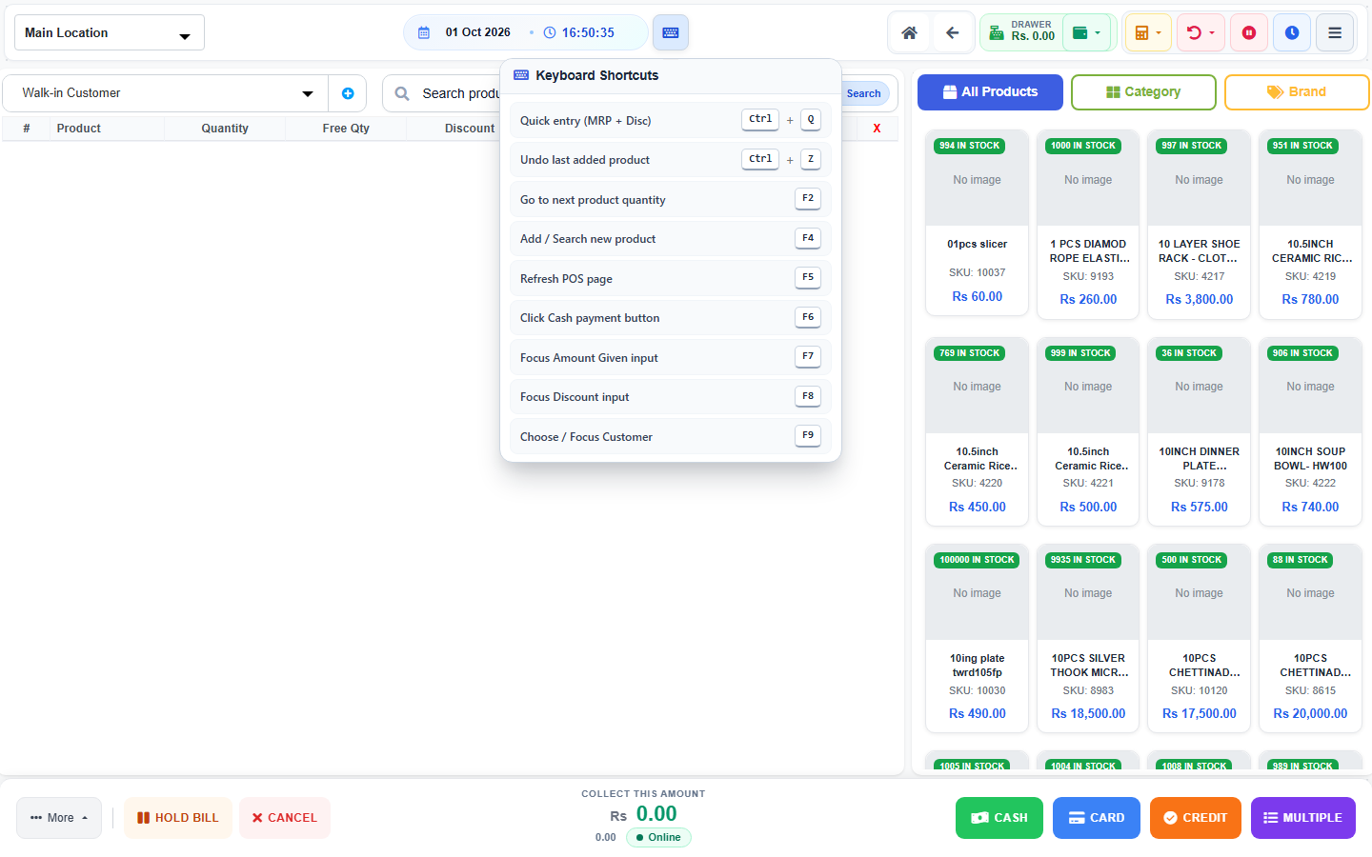This screenshot has width=1372, height=857.
Task: Click Undo last added product row
Action: tap(671, 160)
